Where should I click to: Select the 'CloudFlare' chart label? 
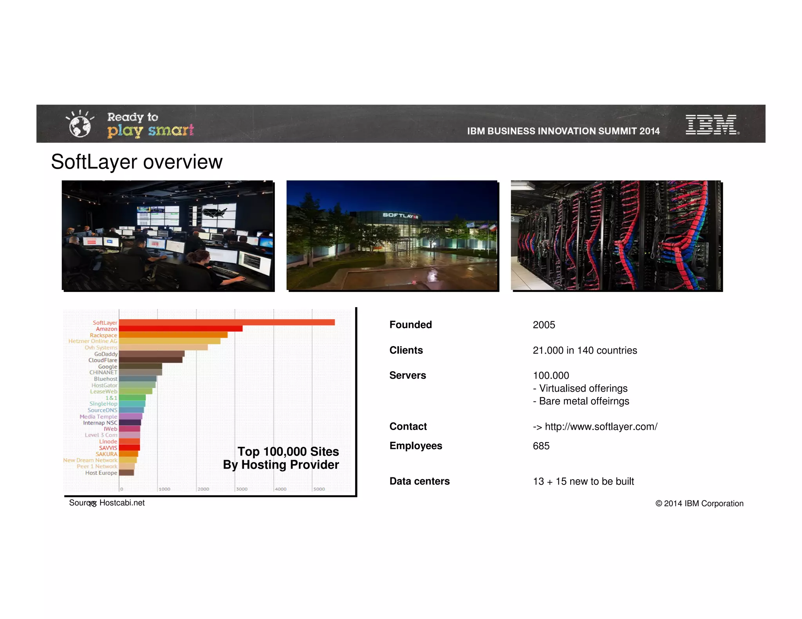point(103,360)
